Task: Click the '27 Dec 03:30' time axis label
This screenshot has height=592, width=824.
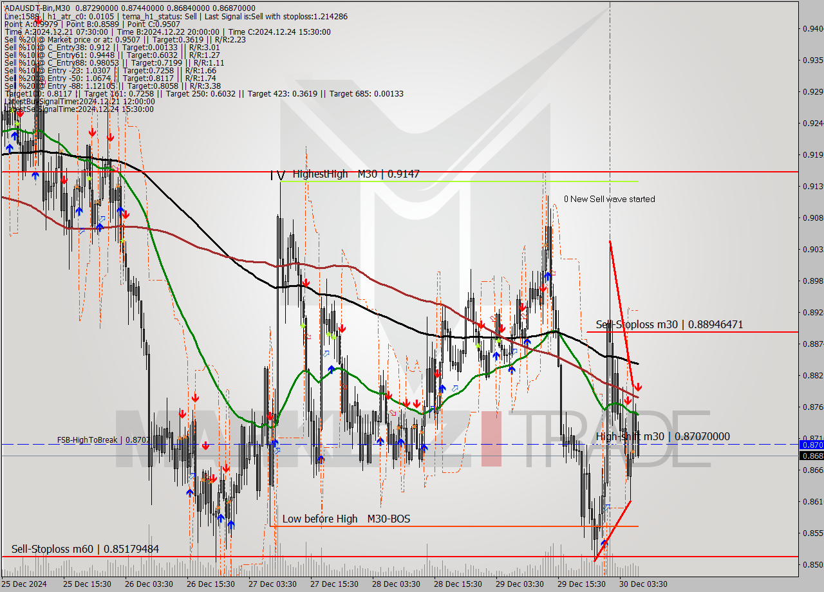Action: pyautogui.click(x=272, y=584)
